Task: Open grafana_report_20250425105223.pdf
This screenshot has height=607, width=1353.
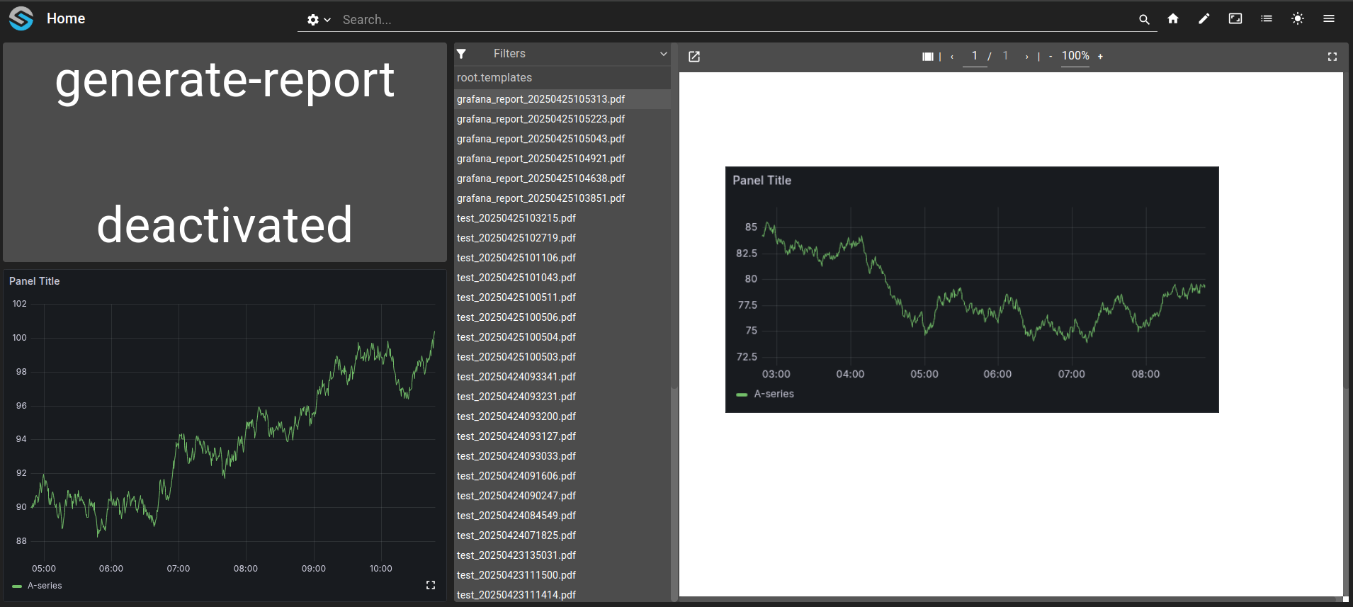Action: pyautogui.click(x=562, y=119)
